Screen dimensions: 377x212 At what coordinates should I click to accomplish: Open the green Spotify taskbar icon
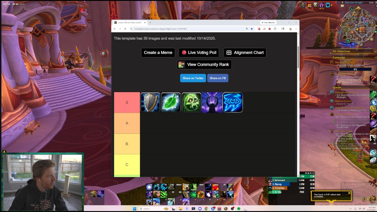239,209
